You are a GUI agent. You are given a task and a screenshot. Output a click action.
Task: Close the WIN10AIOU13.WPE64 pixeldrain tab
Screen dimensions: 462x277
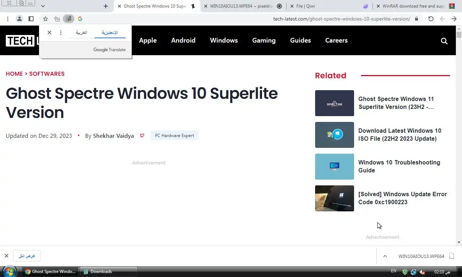[205, 6]
